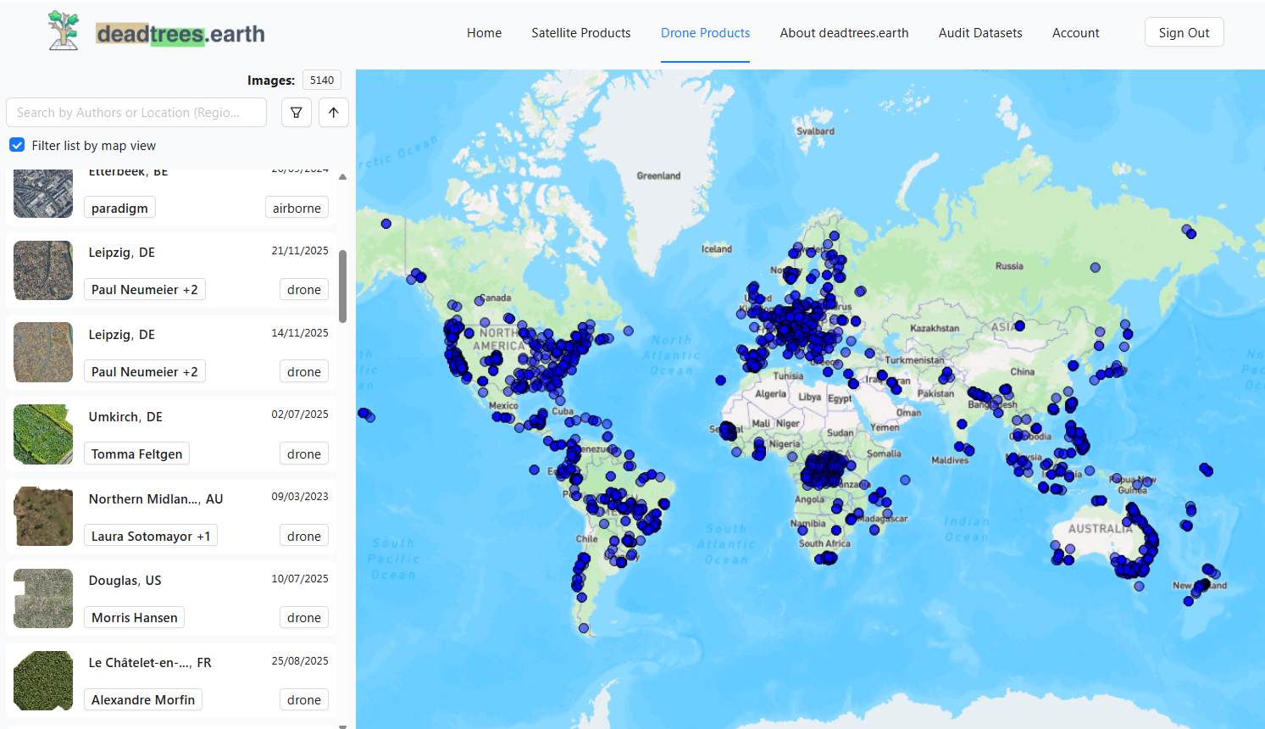Click the 'Search by Authors or Location' field

136,112
